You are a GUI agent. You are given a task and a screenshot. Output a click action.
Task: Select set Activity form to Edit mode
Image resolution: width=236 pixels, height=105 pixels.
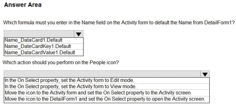coord(107,81)
